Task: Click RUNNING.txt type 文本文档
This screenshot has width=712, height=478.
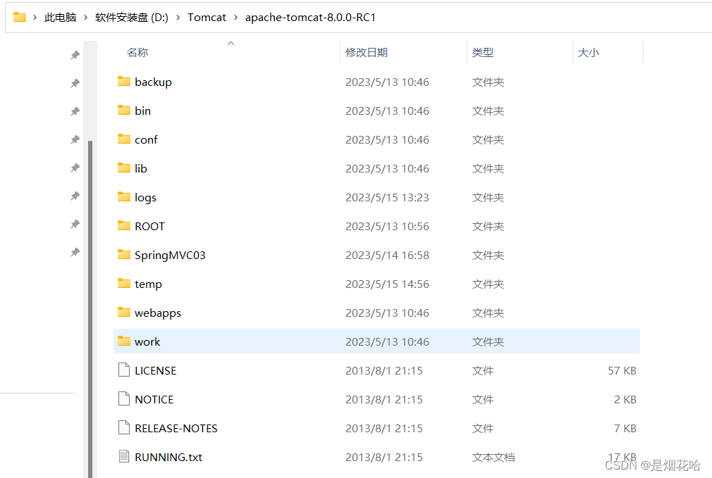Action: 493,457
